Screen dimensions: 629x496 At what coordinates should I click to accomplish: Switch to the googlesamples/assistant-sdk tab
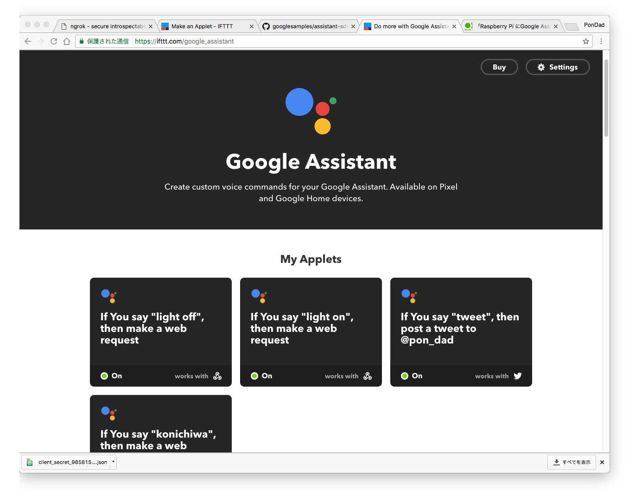pyautogui.click(x=306, y=26)
